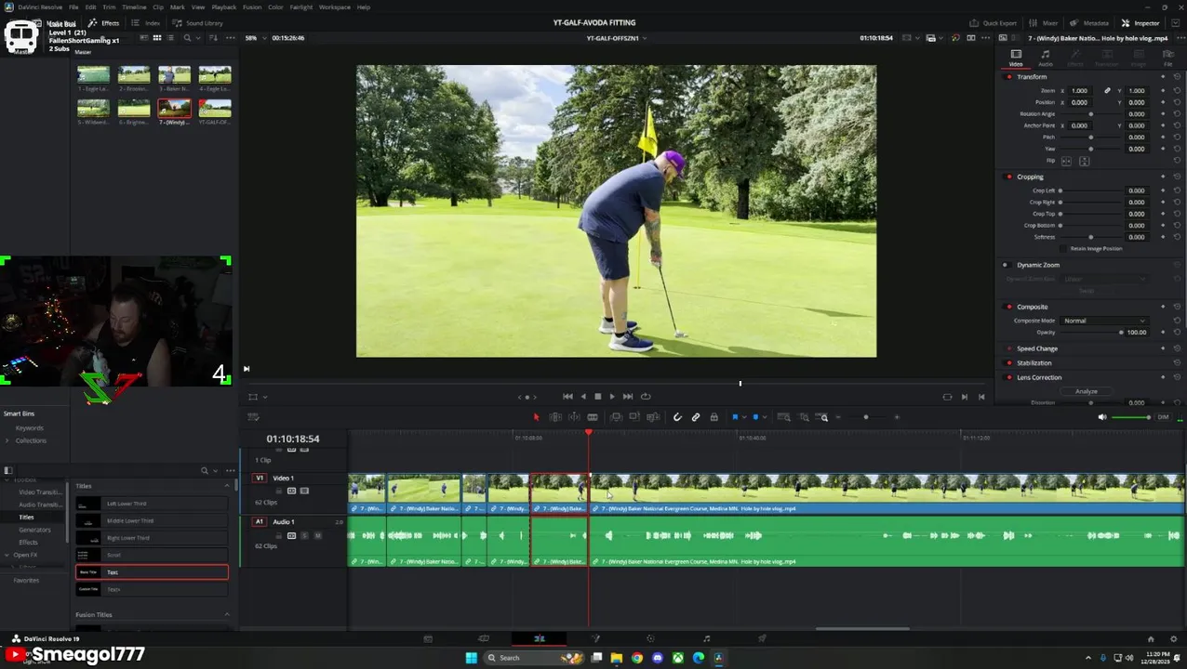Open the Timeline menu

coord(134,7)
